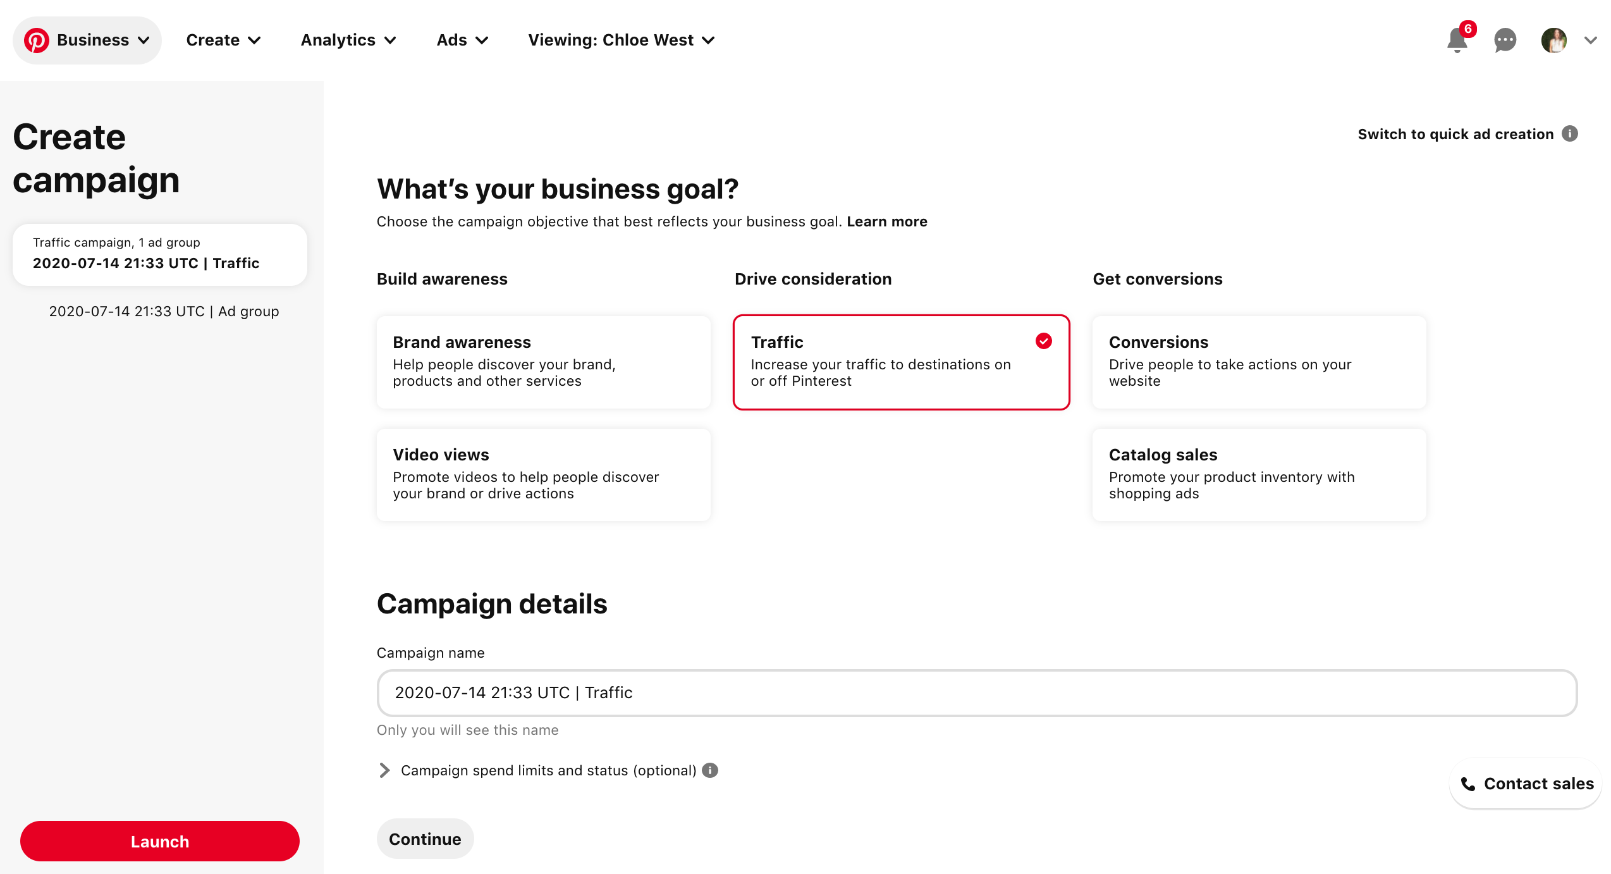1611x874 pixels.
Task: Open the notifications bell
Action: click(x=1457, y=41)
